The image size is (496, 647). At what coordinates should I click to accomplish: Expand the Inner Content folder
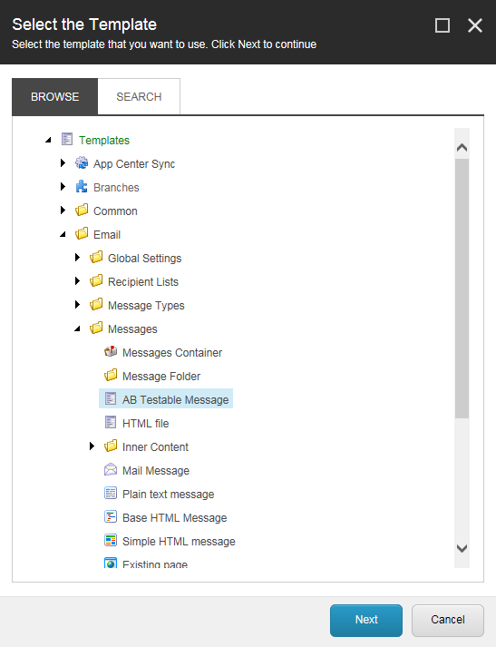tap(92, 446)
